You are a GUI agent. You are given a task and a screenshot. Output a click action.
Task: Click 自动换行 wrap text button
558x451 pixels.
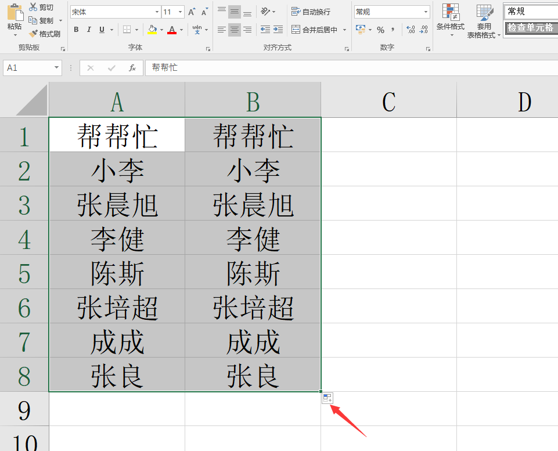click(x=311, y=12)
